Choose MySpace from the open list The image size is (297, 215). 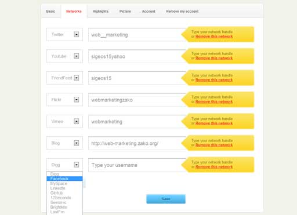pyautogui.click(x=64, y=184)
